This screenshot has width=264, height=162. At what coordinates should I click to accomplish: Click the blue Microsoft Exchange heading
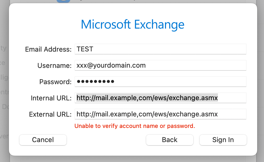click(x=133, y=24)
